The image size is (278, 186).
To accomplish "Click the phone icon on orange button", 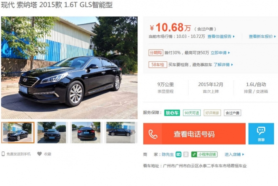I will [x=153, y=134].
